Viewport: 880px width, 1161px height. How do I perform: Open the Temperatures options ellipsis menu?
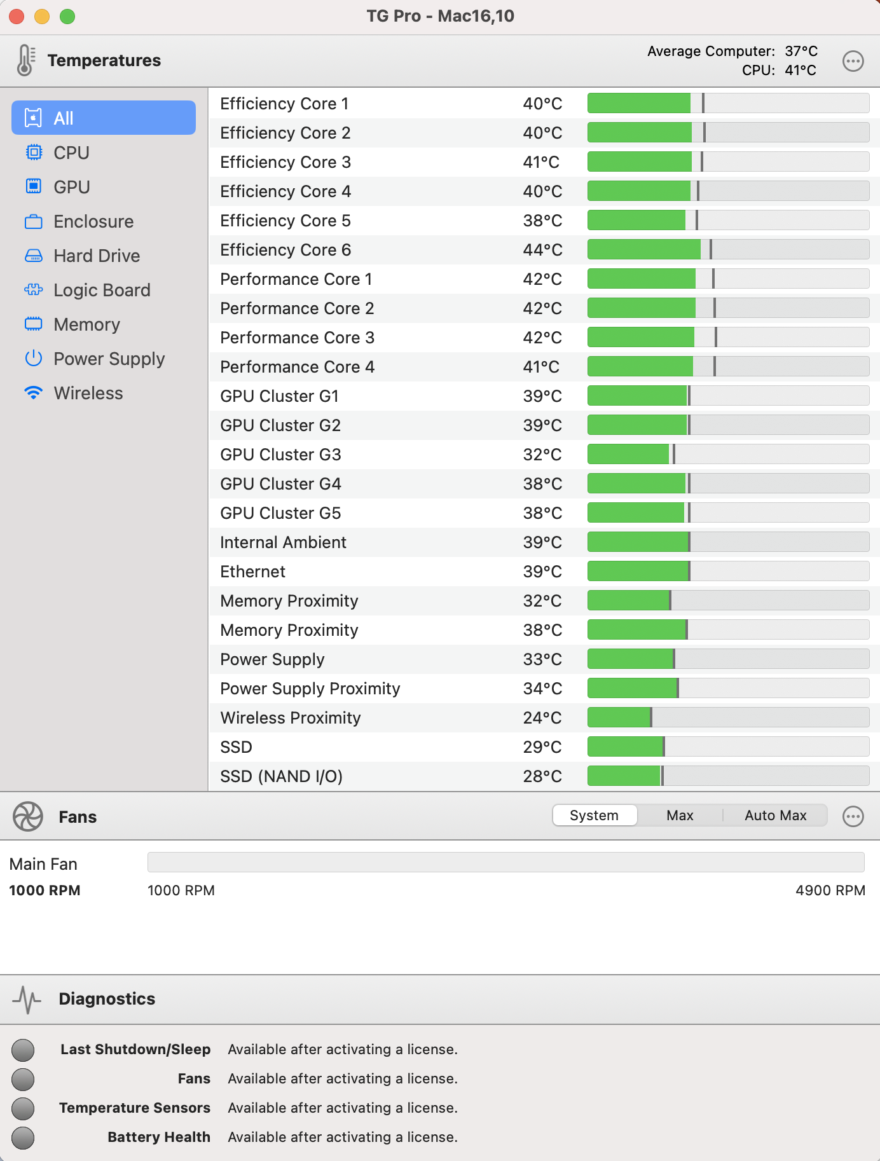(x=853, y=61)
